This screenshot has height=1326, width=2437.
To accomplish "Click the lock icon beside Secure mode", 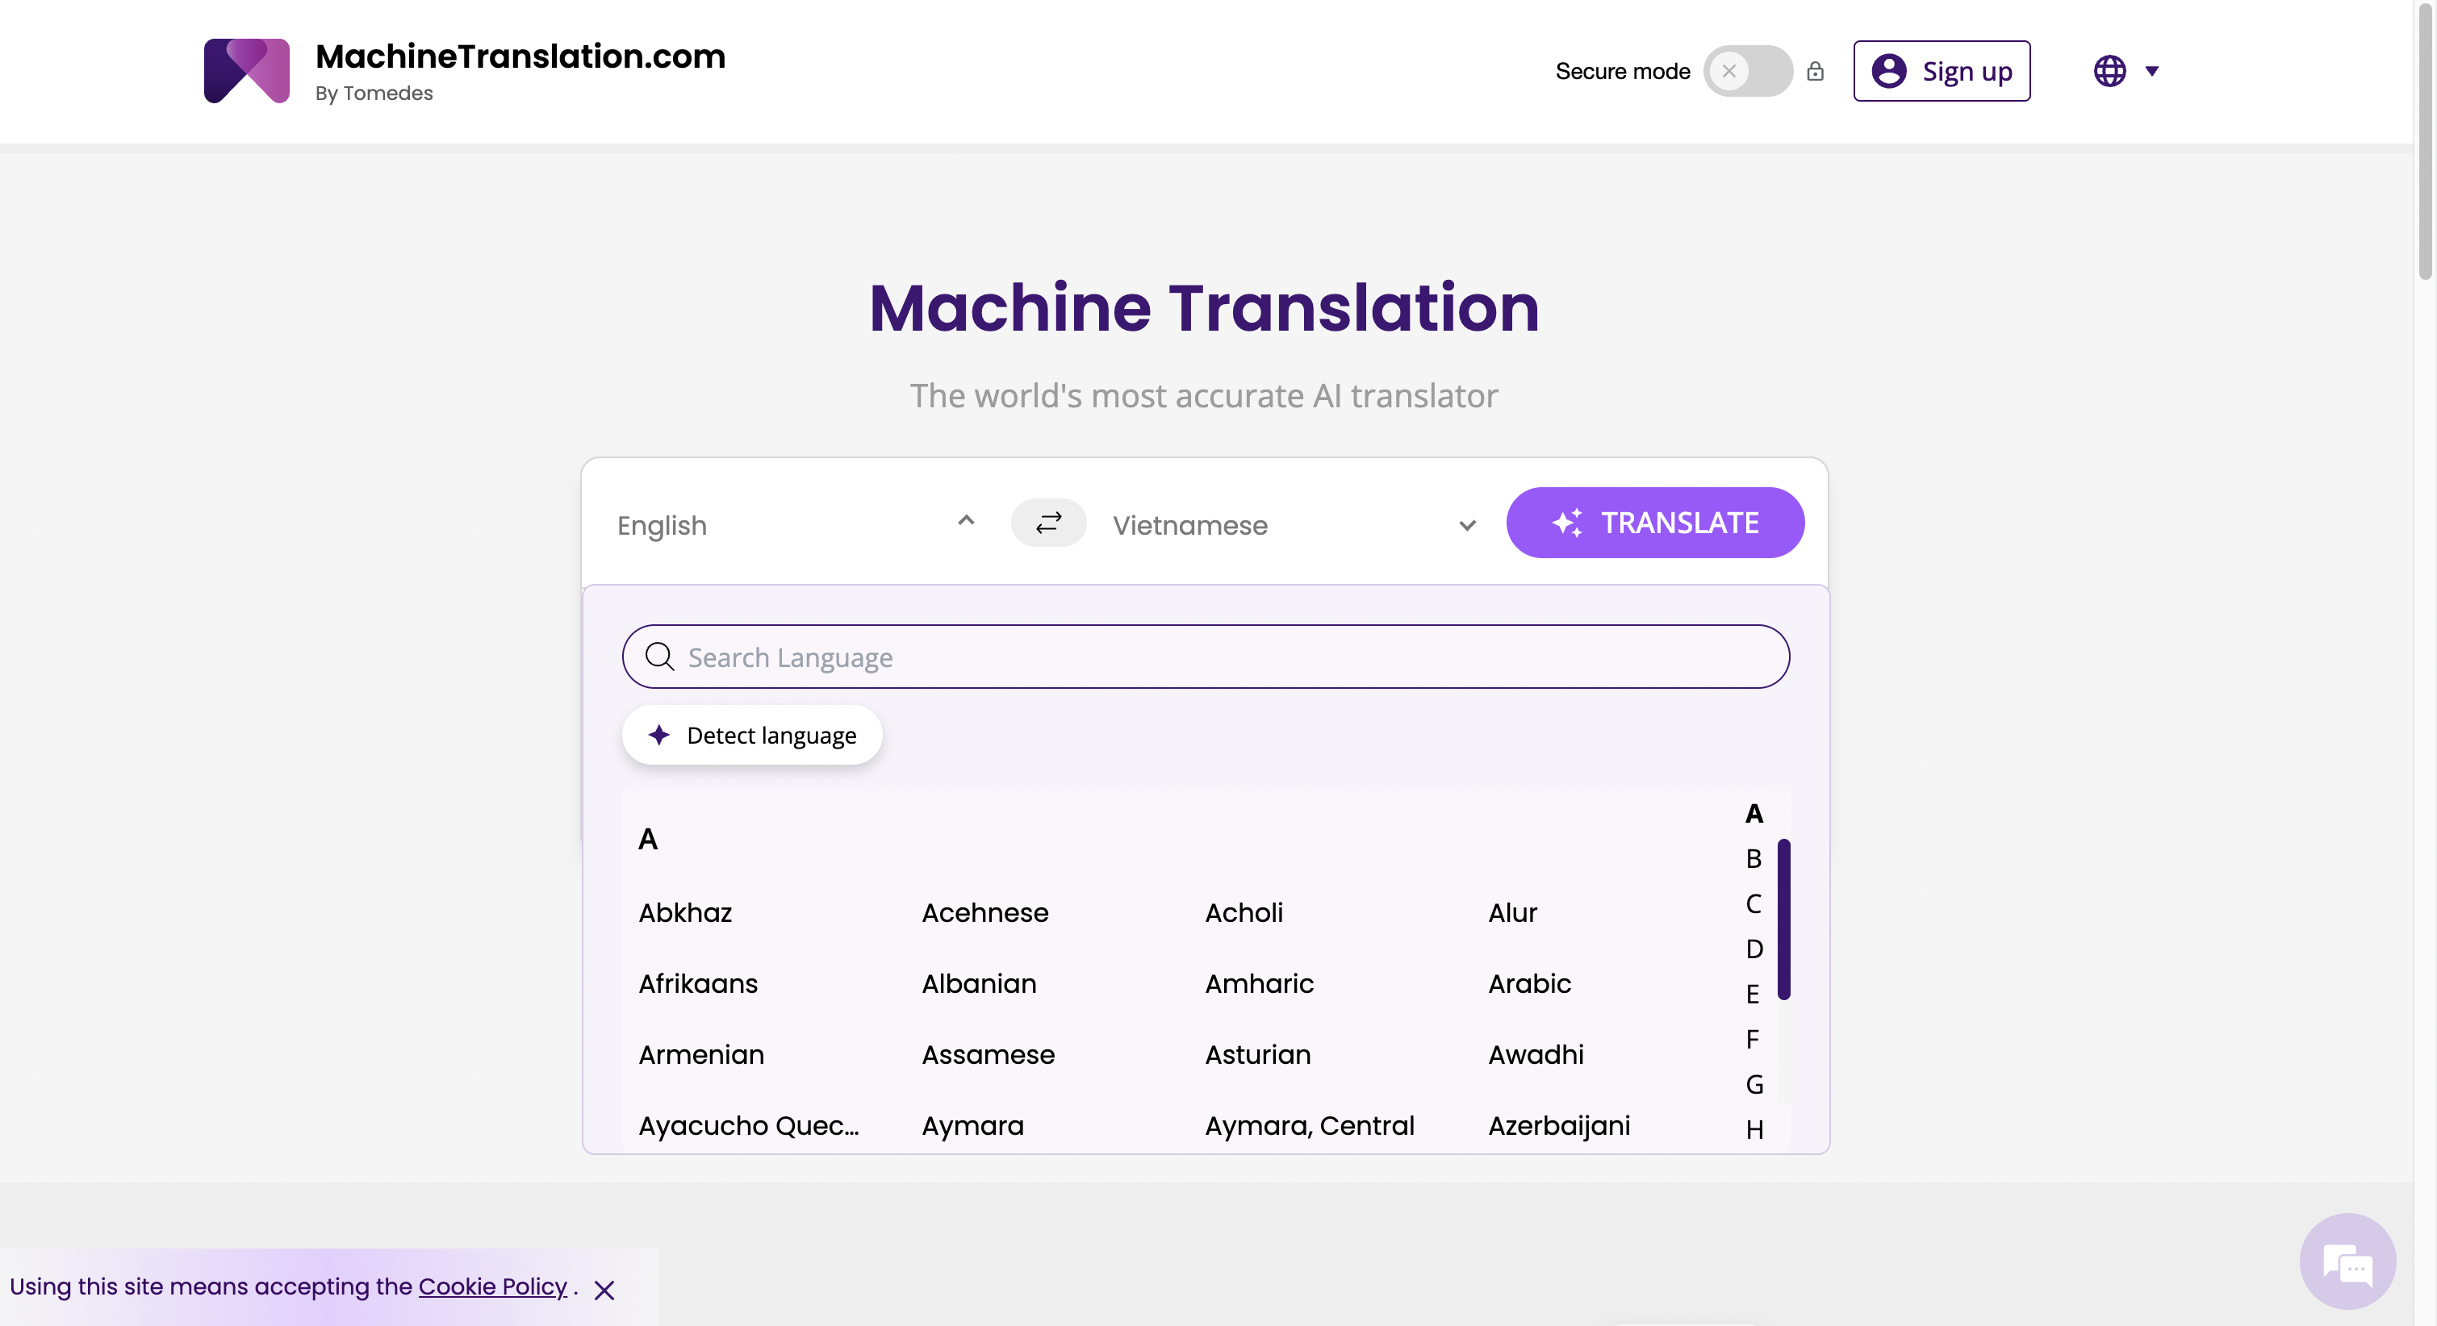I will [x=1815, y=71].
